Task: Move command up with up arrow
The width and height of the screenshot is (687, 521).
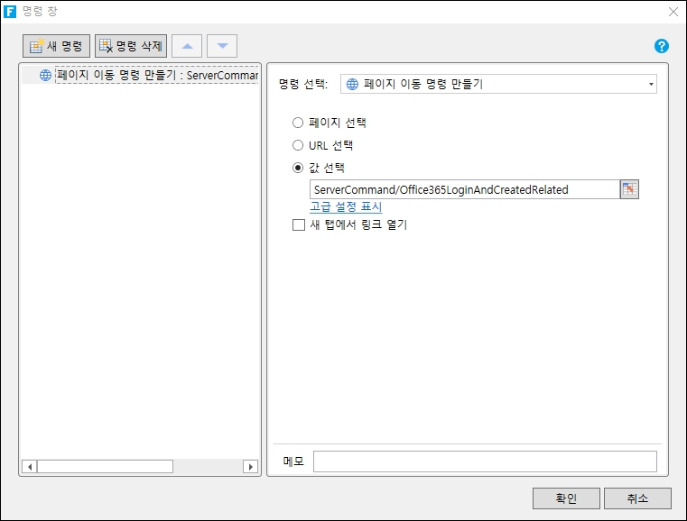Action: (x=187, y=46)
